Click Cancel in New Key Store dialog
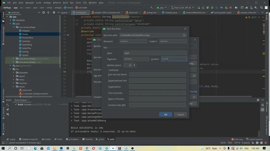The image size is (270, 151). [180, 115]
